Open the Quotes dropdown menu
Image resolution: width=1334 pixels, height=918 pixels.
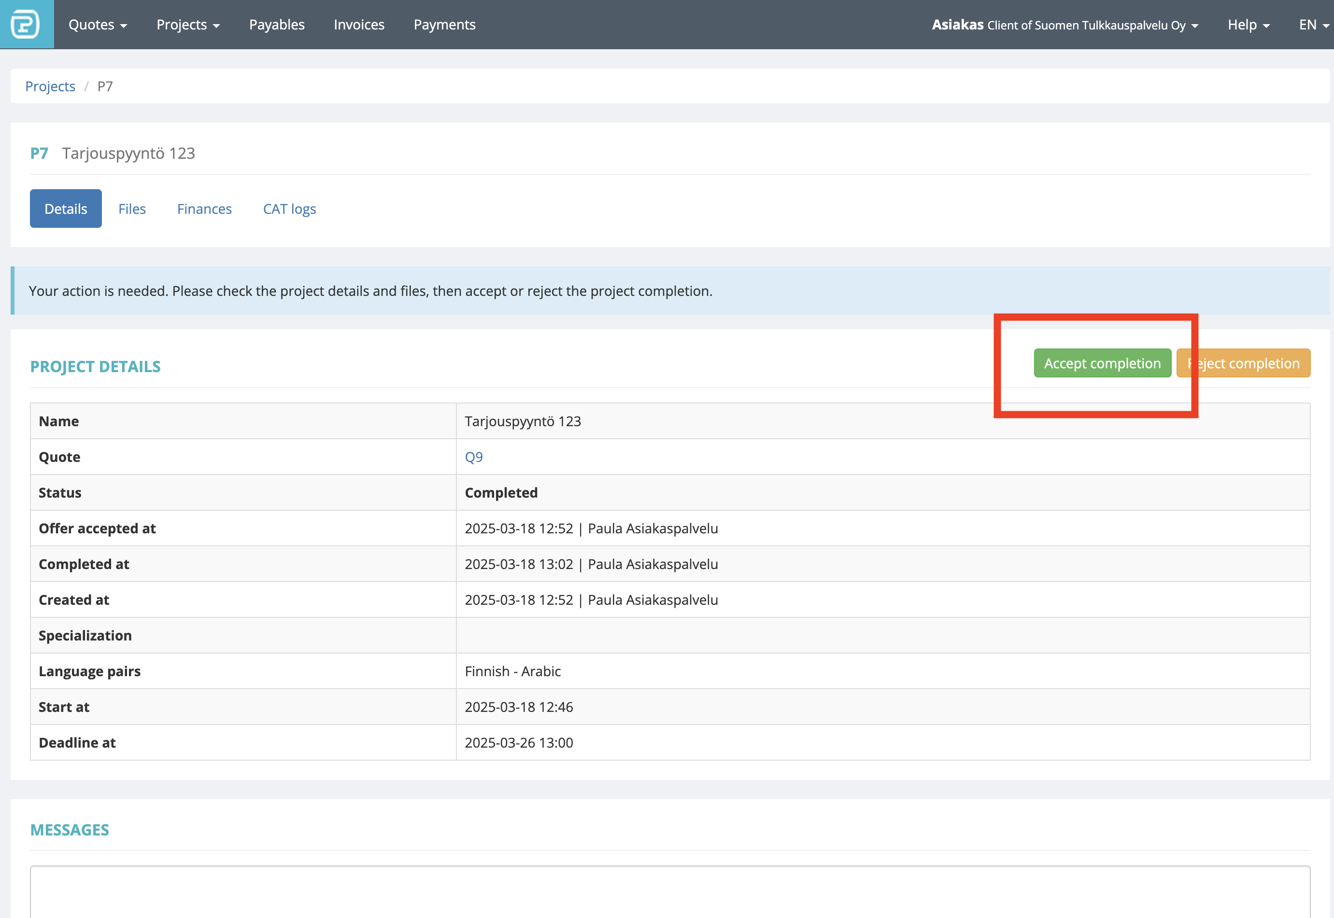point(98,25)
